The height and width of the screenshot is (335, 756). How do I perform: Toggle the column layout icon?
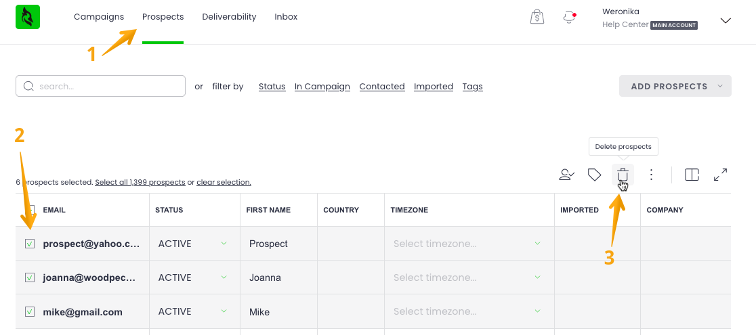692,175
